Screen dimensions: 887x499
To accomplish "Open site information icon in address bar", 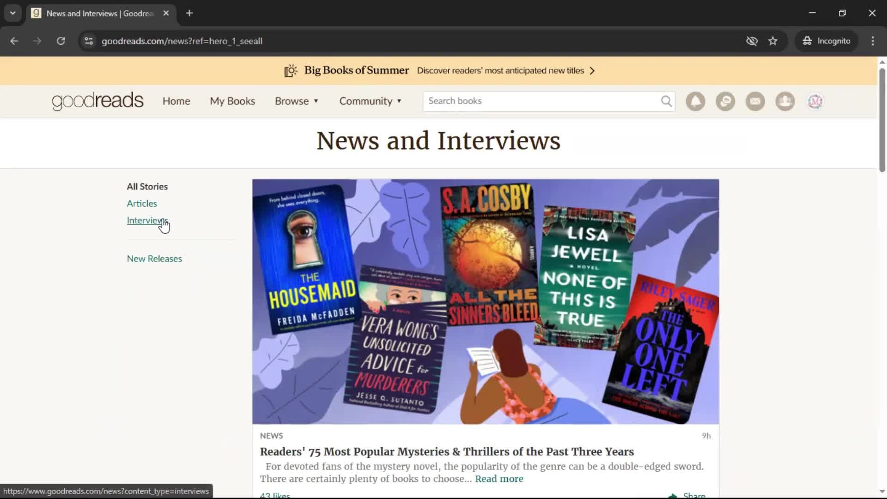I will pyautogui.click(x=89, y=41).
